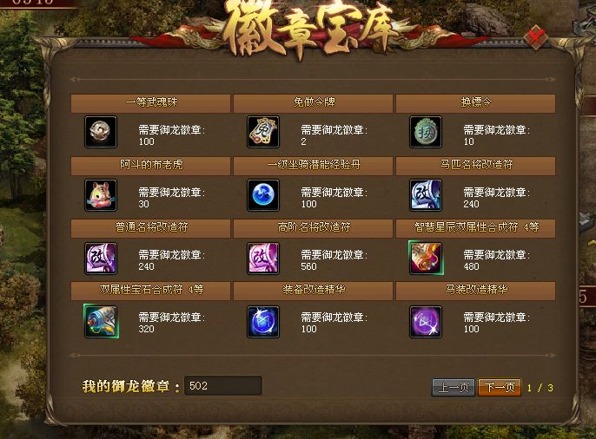This screenshot has height=439, width=596.
Task: Select the 一等武魂珠 pearl icon
Action: (101, 132)
